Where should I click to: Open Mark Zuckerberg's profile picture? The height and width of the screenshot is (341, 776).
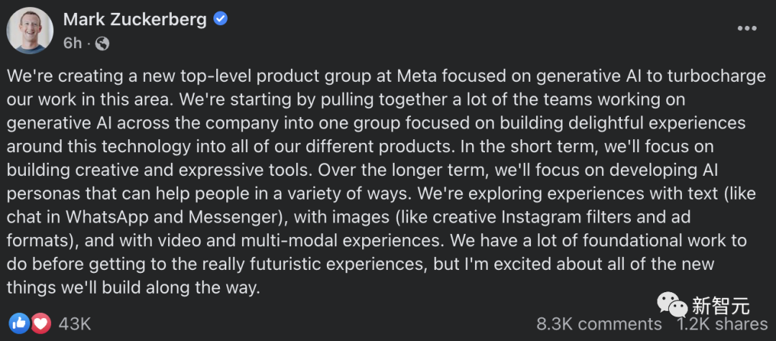point(29,31)
